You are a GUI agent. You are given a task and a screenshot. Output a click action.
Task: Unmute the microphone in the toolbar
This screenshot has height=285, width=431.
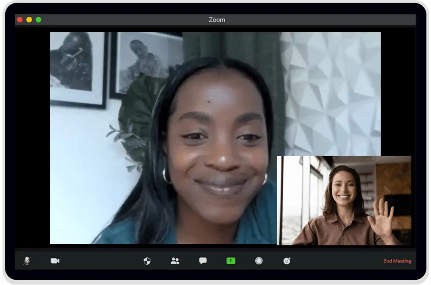(x=27, y=260)
